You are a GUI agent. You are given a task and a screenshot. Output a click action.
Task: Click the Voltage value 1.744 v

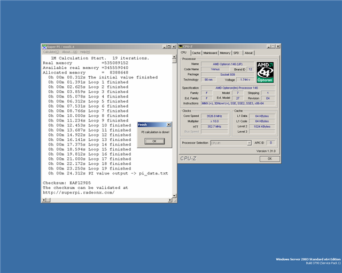click(x=245, y=79)
